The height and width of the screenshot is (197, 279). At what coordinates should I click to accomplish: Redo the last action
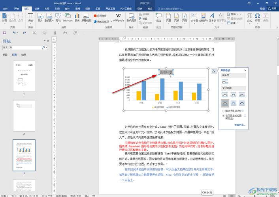[x=25, y=33]
